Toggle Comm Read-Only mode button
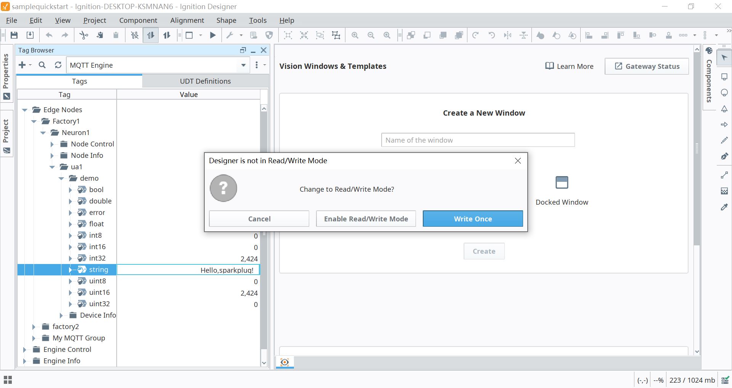 point(151,35)
